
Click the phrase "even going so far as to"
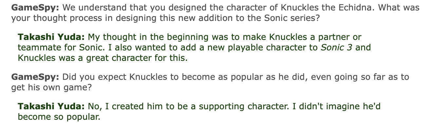(x=360, y=78)
